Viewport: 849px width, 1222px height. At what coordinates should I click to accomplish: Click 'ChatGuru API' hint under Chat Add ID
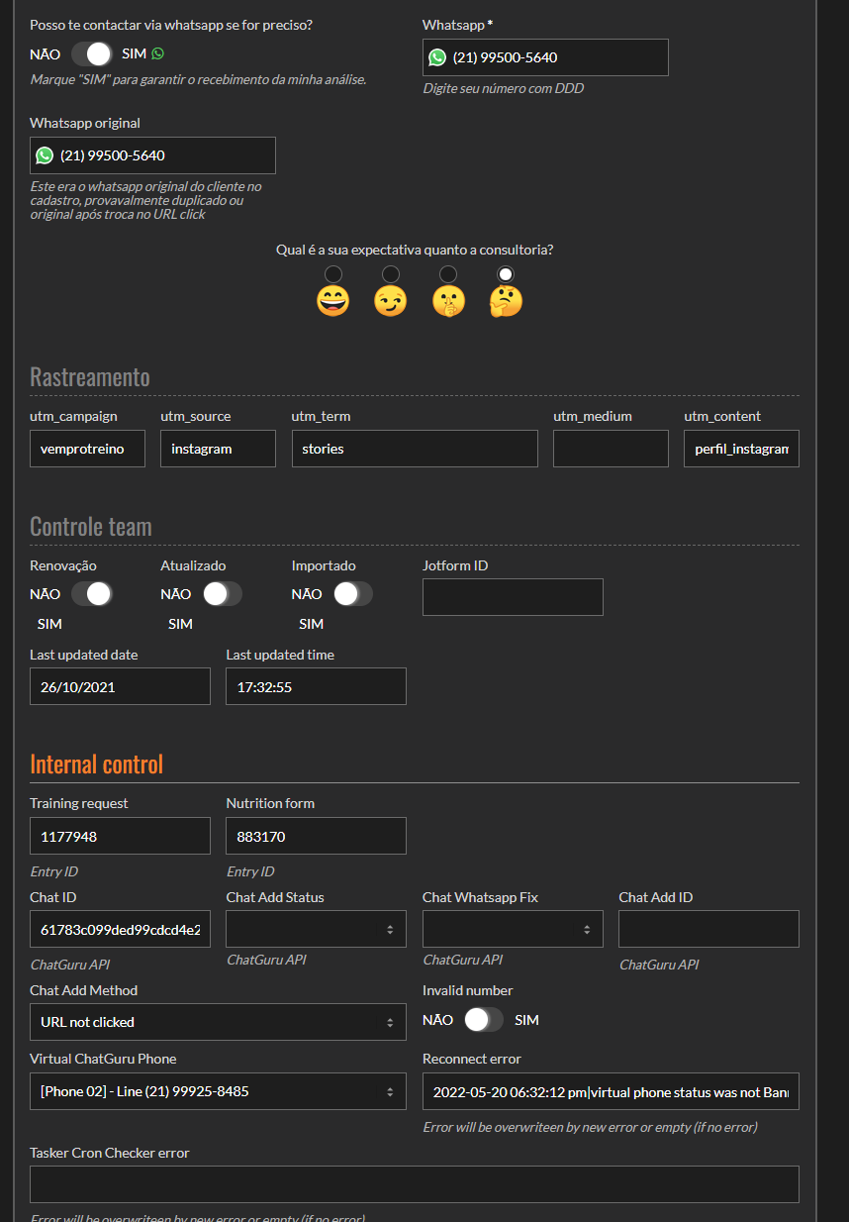coord(659,964)
